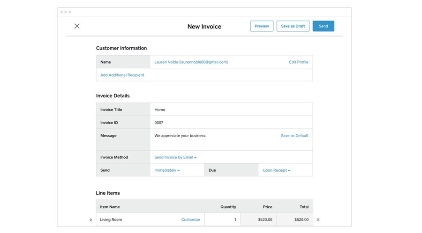Select the Lauren Noble customer name
The image size is (422, 233).
pos(191,62)
